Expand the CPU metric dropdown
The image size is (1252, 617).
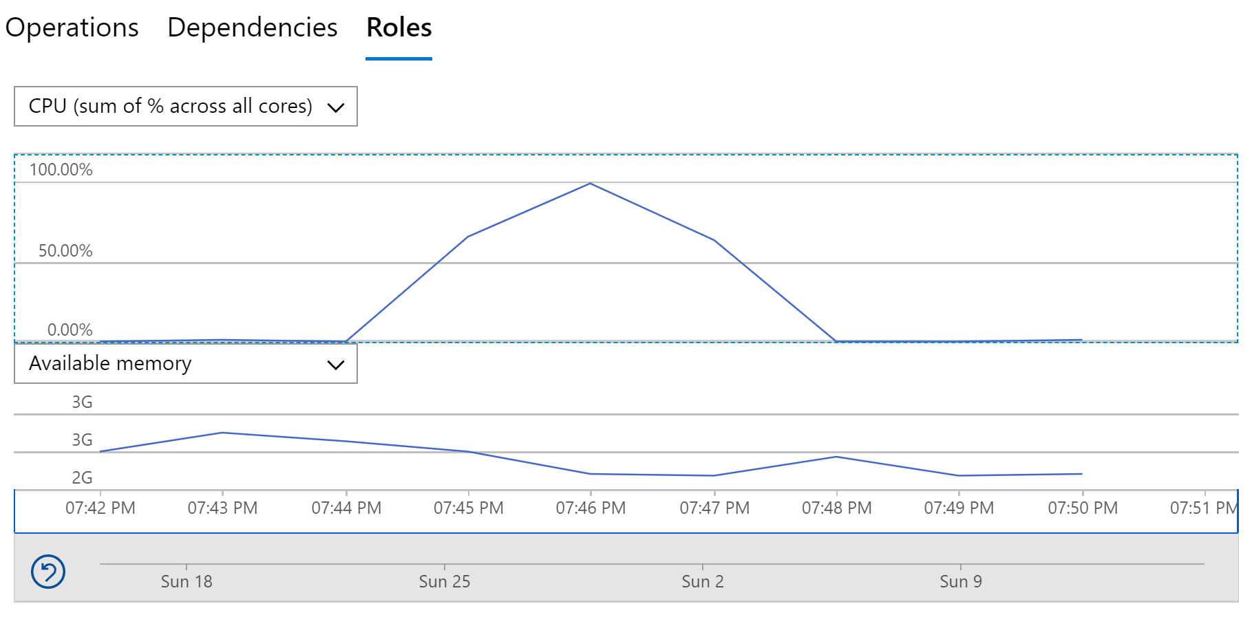(x=185, y=107)
